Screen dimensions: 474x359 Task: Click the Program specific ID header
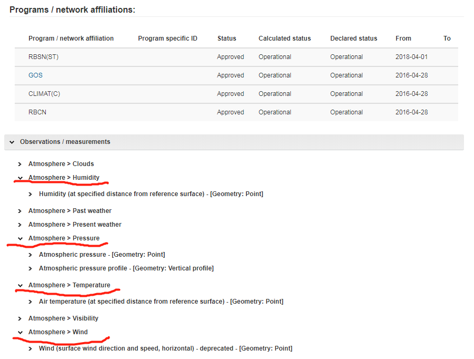pyautogui.click(x=167, y=38)
